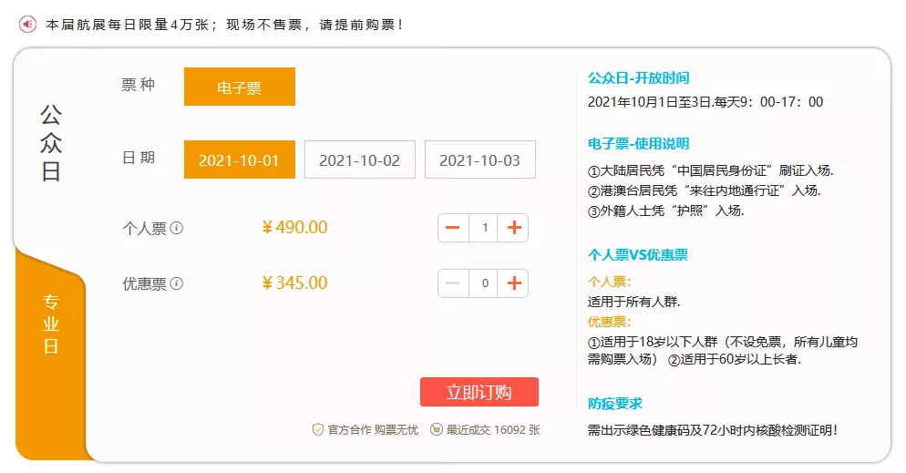Click the icon before 最近成交
This screenshot has width=906, height=473.
pyautogui.click(x=437, y=429)
